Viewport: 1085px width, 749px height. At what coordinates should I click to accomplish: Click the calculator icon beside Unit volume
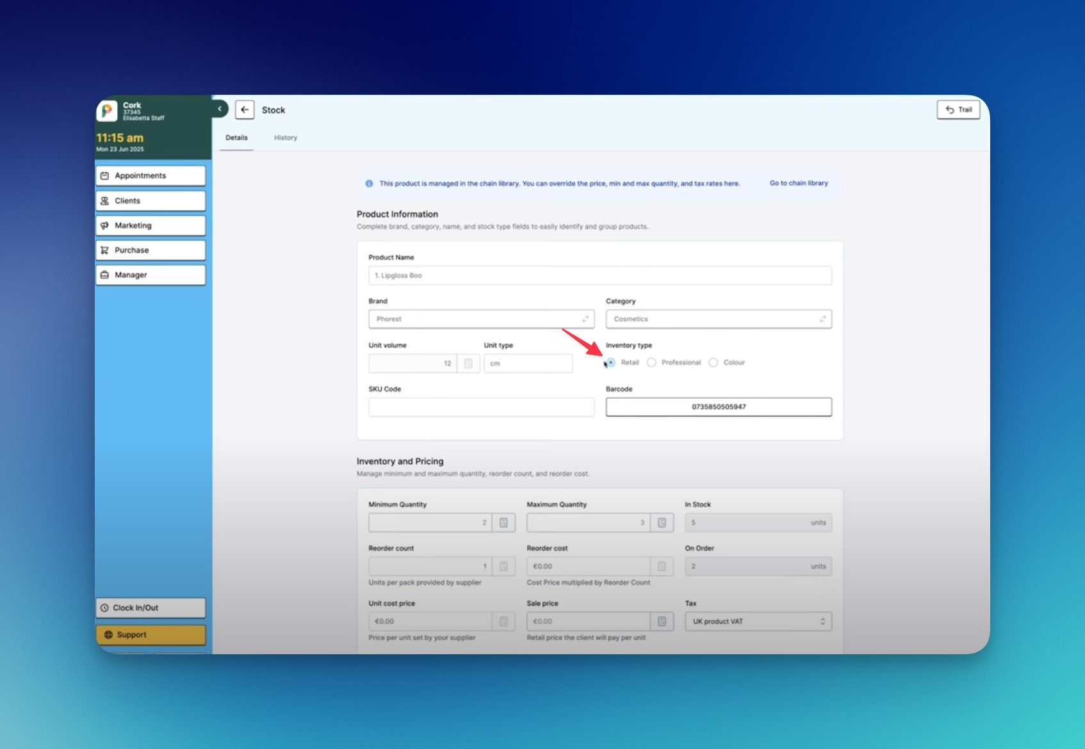pyautogui.click(x=468, y=364)
